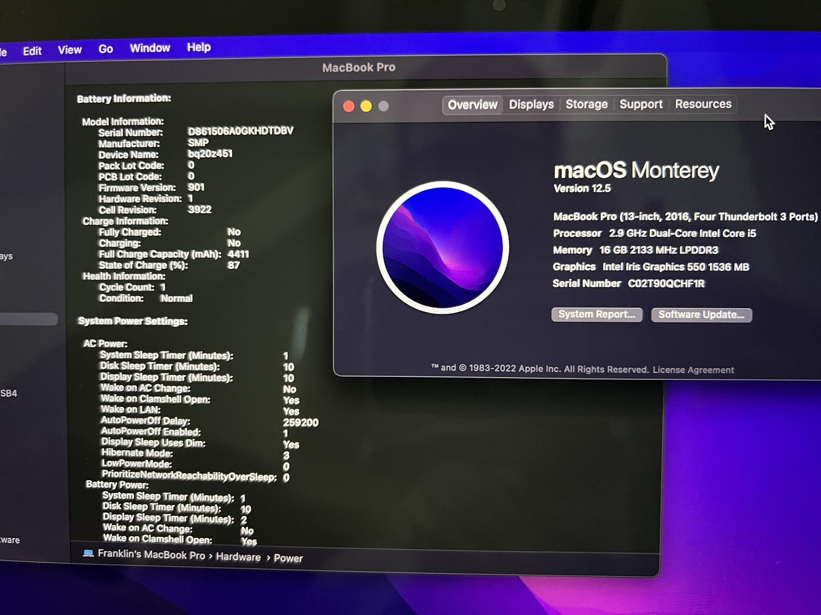821x615 pixels.
Task: Click the laptop icon in path bar
Action: click(x=88, y=553)
